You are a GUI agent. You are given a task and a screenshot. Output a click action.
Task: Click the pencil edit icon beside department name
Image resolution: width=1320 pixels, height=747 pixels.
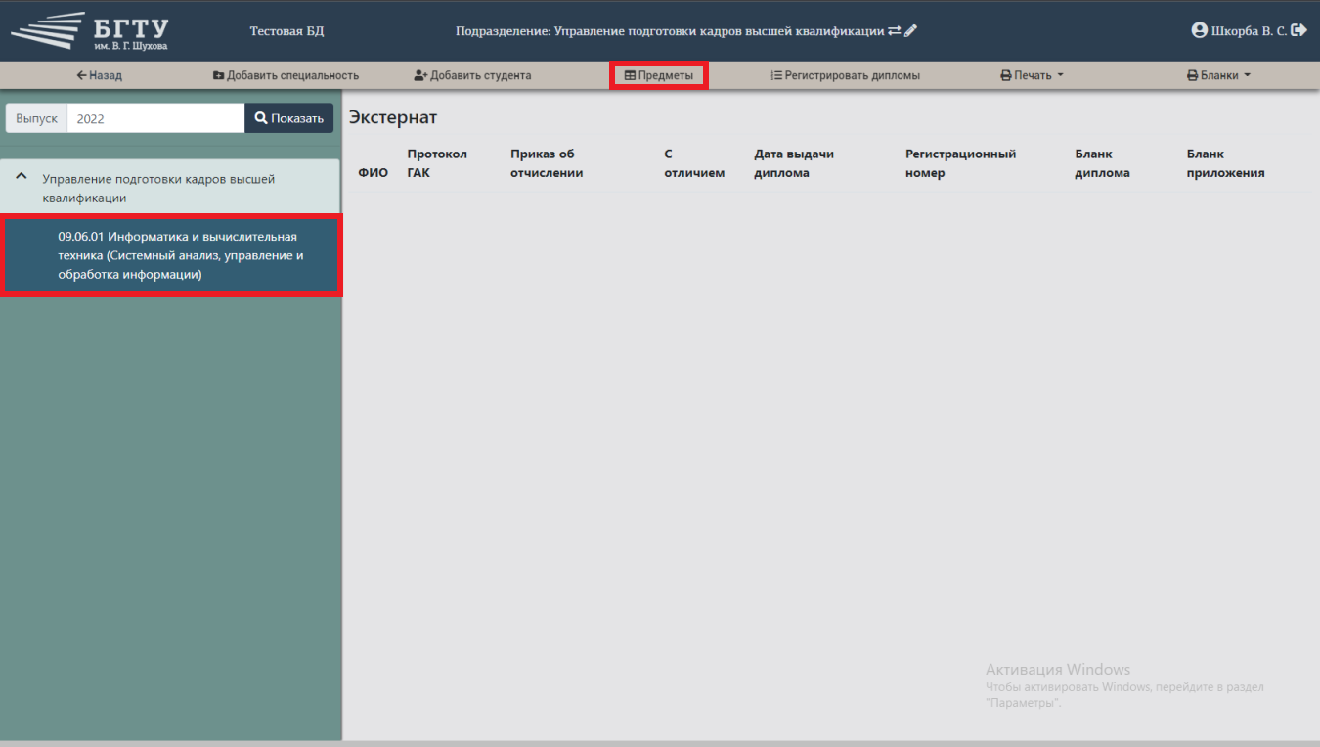coord(910,31)
